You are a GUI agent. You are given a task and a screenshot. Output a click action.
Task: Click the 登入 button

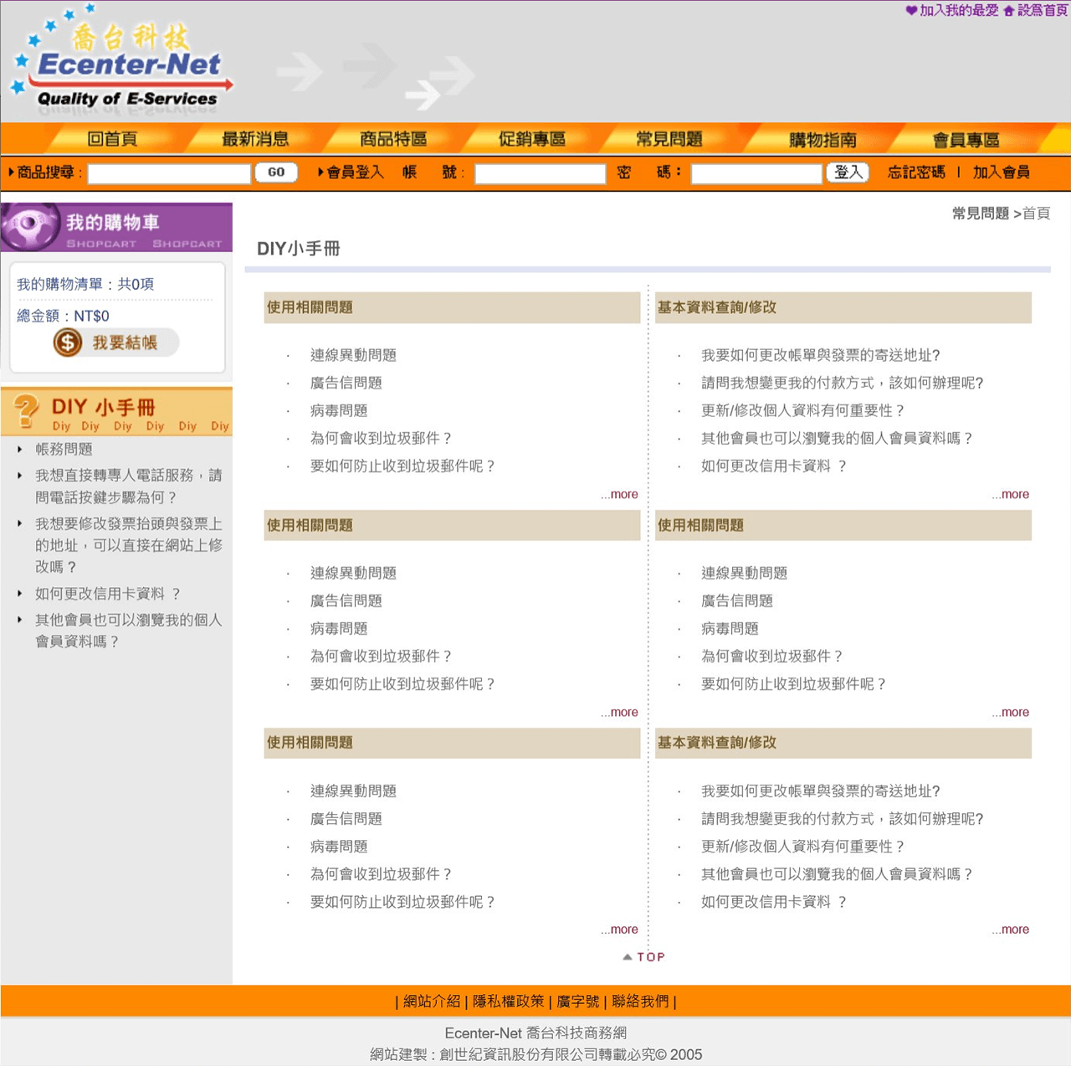[848, 173]
